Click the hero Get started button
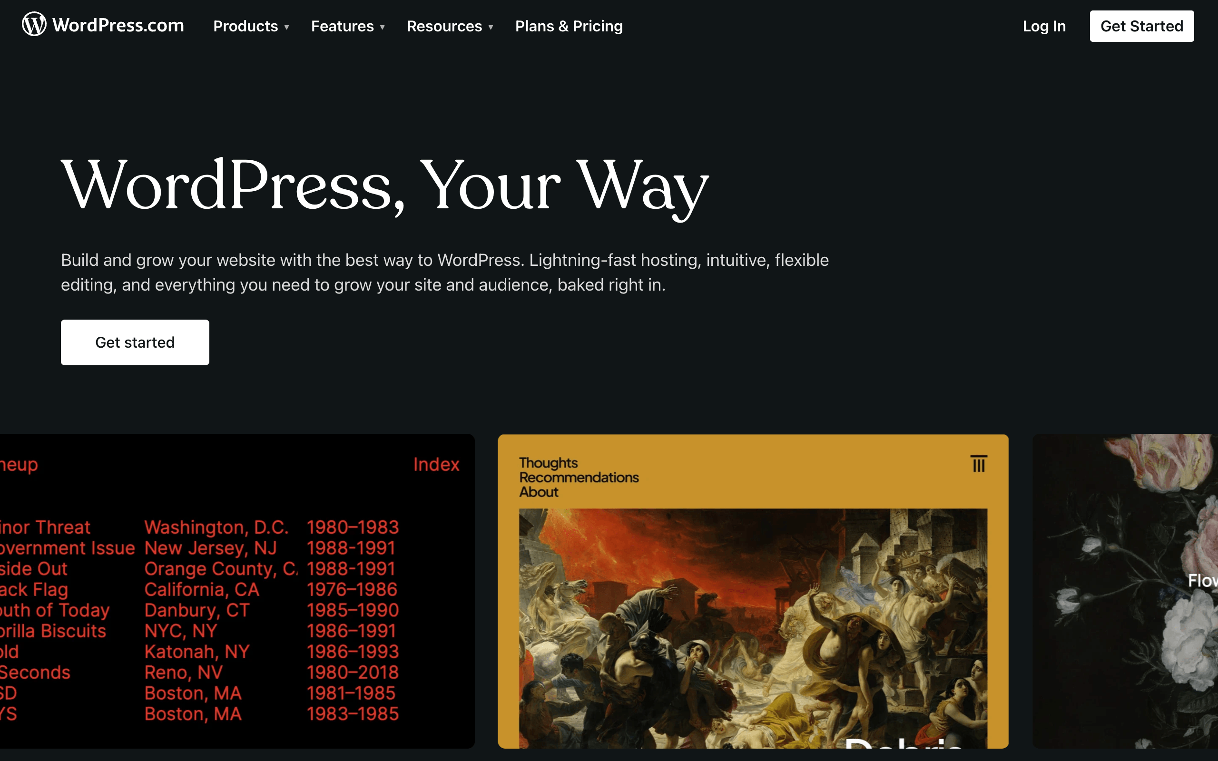The height and width of the screenshot is (761, 1218). pos(135,342)
